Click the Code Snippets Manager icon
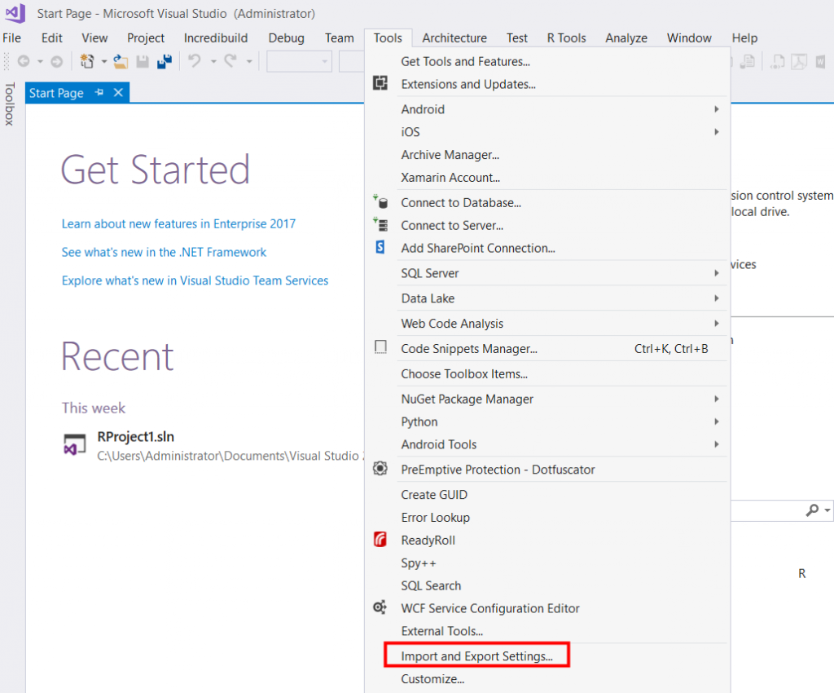This screenshot has height=693, width=834. pos(380,347)
